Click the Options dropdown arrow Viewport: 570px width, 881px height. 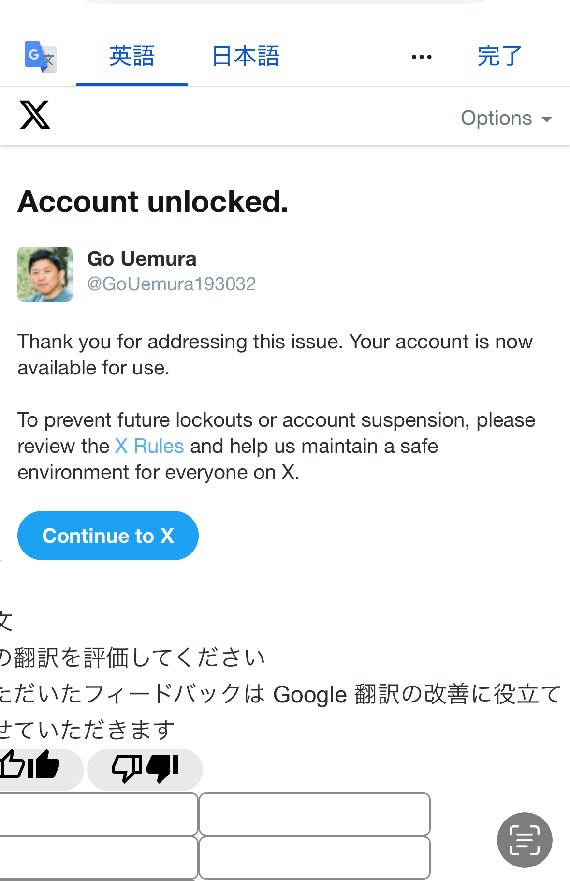547,119
